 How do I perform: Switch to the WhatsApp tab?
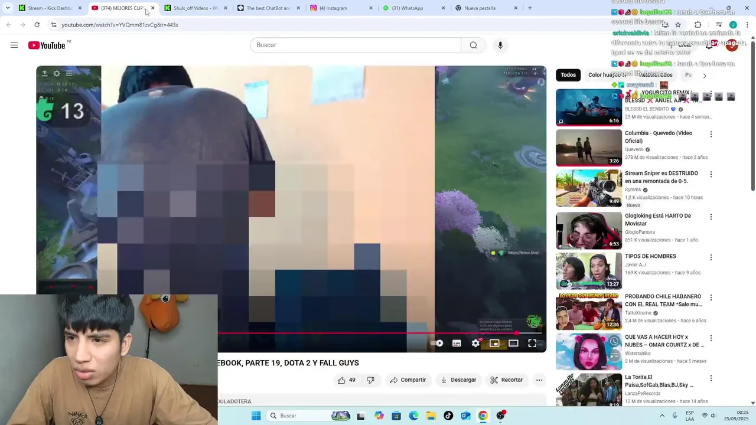pyautogui.click(x=413, y=8)
